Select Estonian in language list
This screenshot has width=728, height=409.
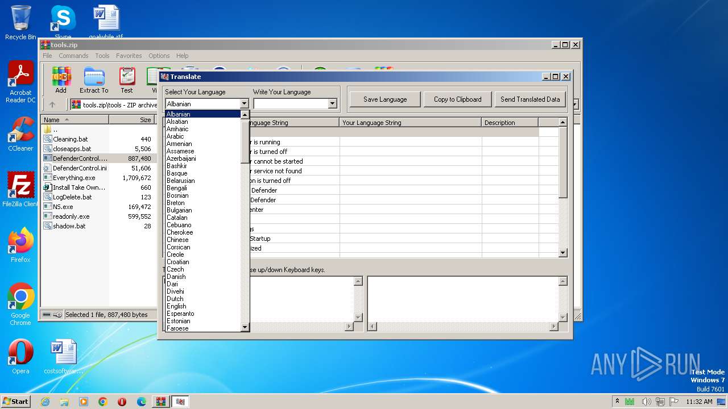pos(203,321)
